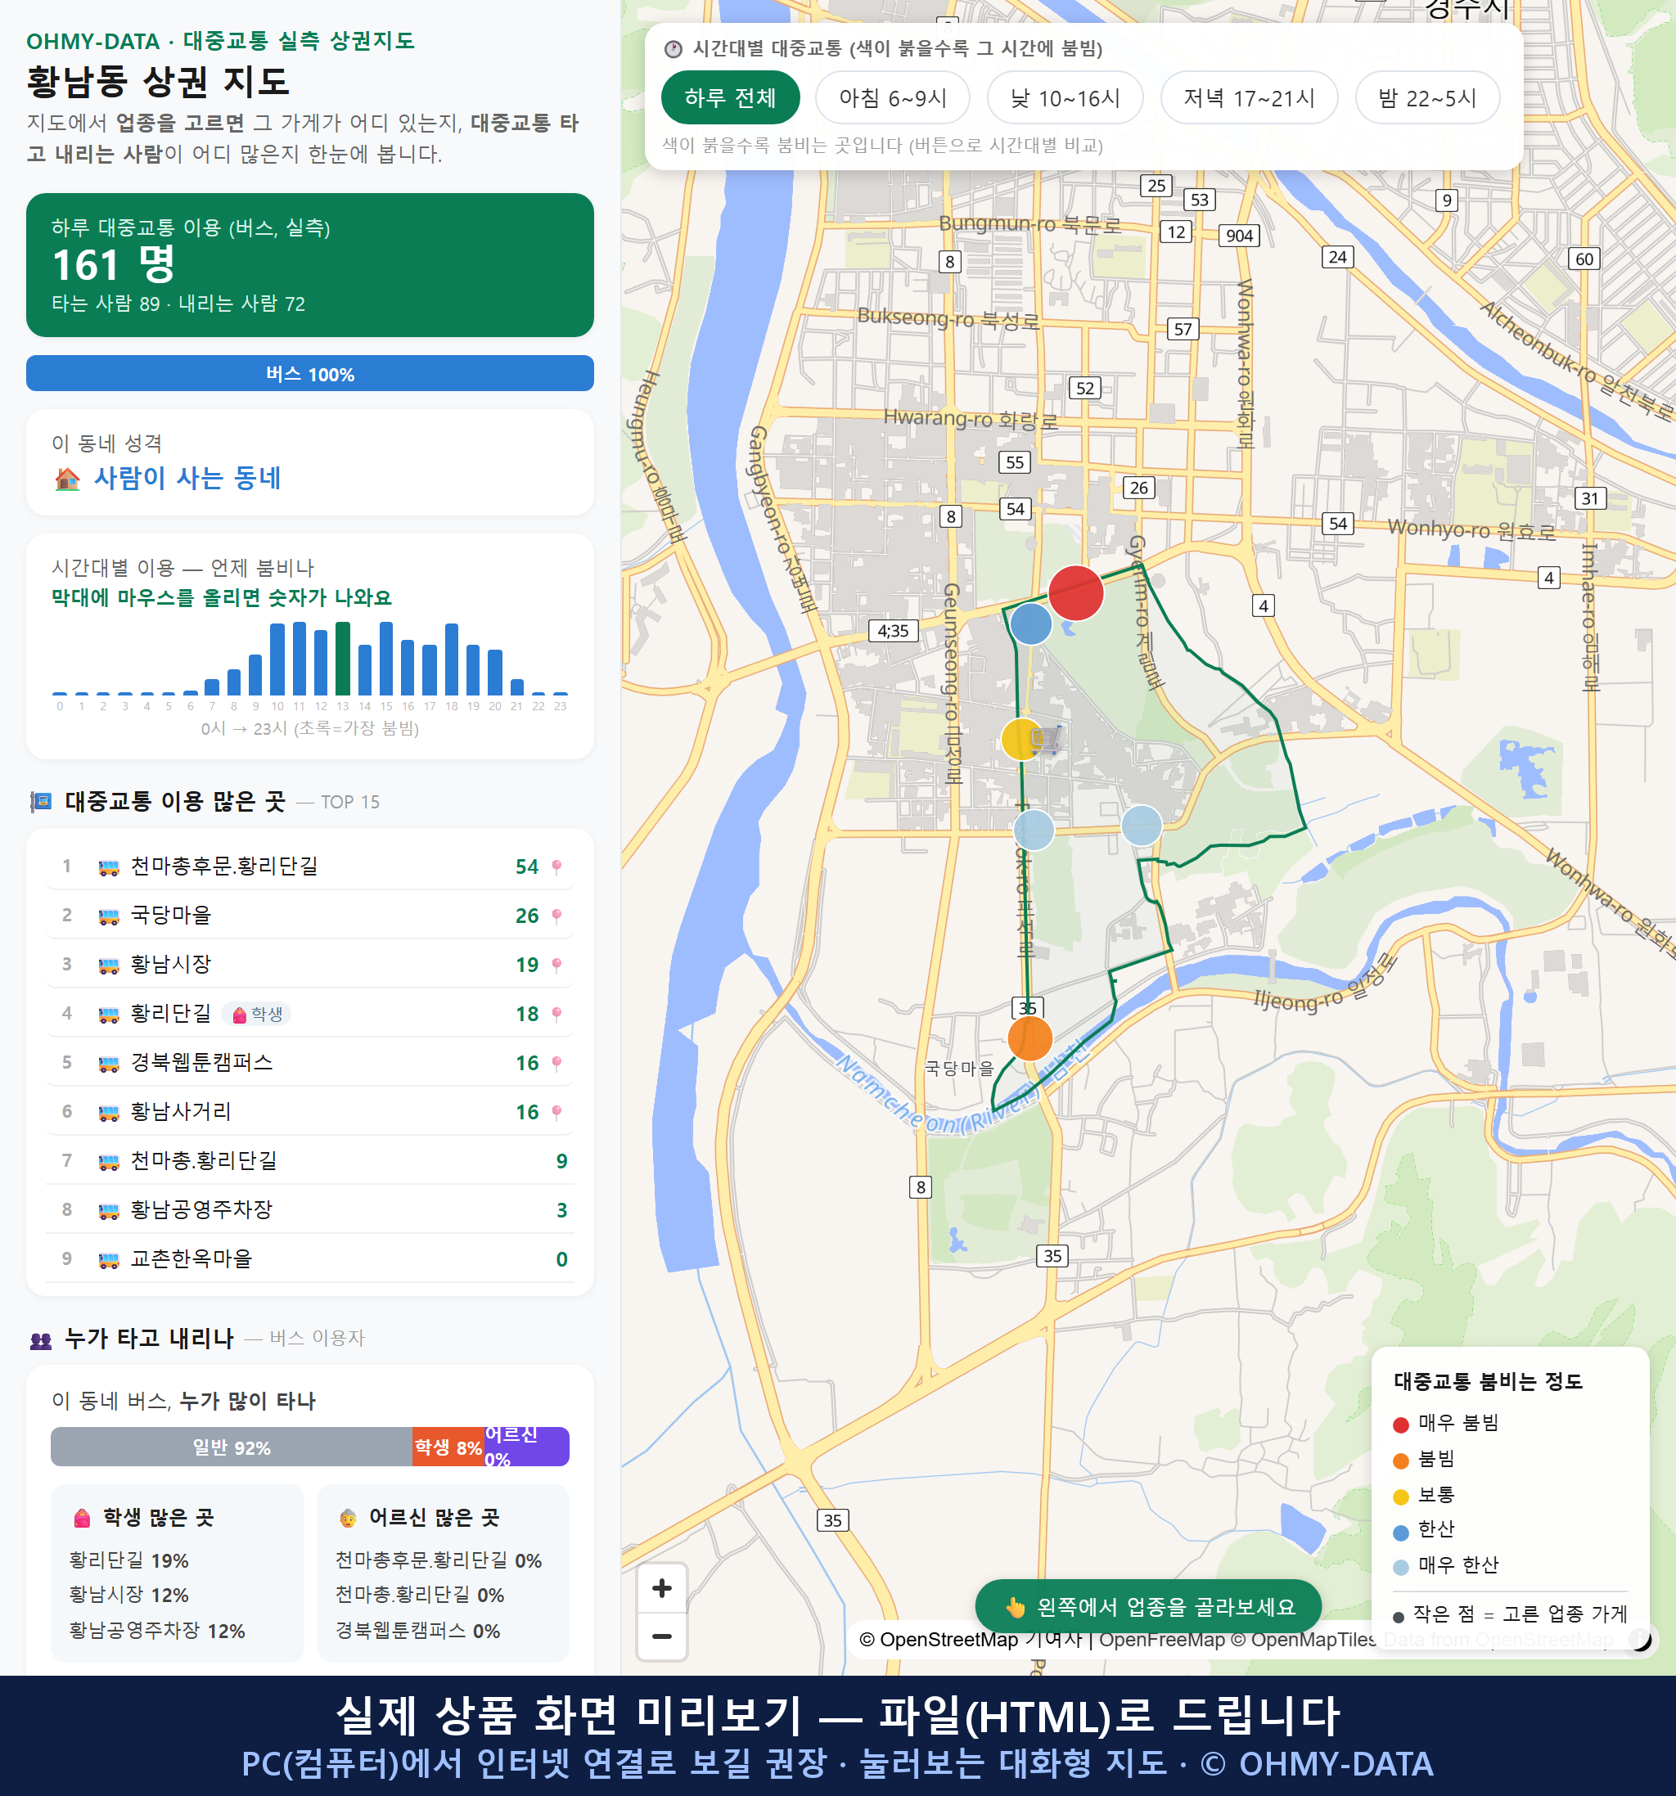This screenshot has width=1676, height=1796.
Task: Click the 학생 8% segment of rider bar
Action: pos(448,1447)
